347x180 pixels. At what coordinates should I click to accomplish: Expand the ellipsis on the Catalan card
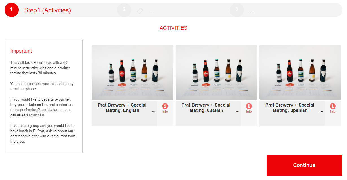point(237,111)
